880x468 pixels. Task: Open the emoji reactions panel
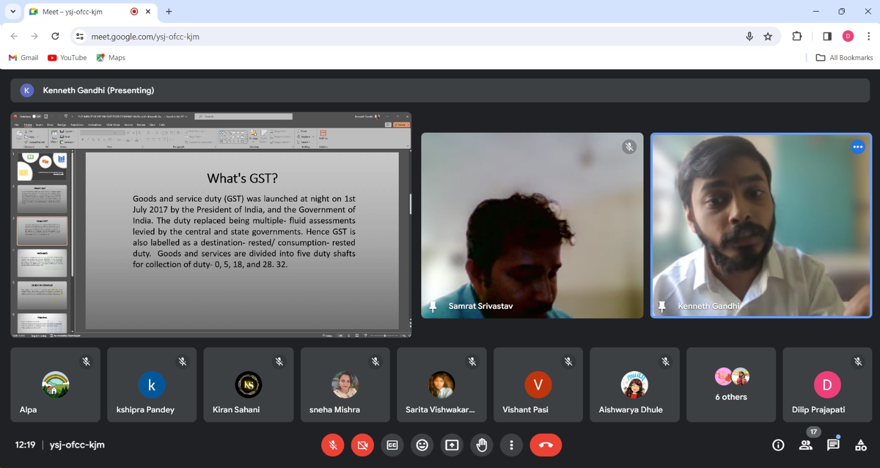(422, 445)
